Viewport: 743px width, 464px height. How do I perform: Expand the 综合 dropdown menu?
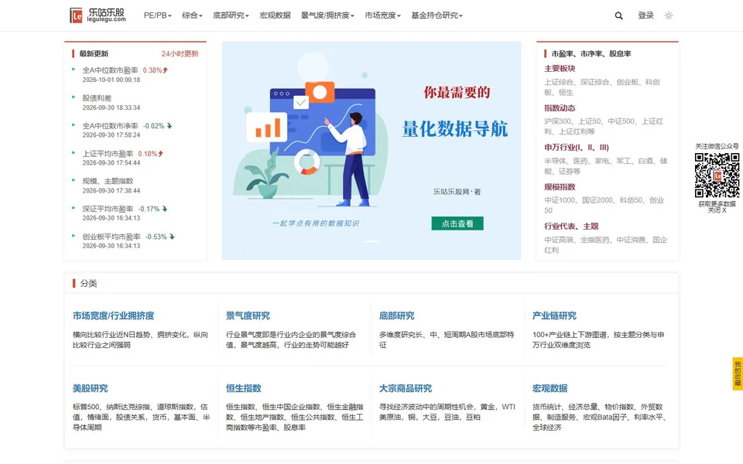point(193,15)
